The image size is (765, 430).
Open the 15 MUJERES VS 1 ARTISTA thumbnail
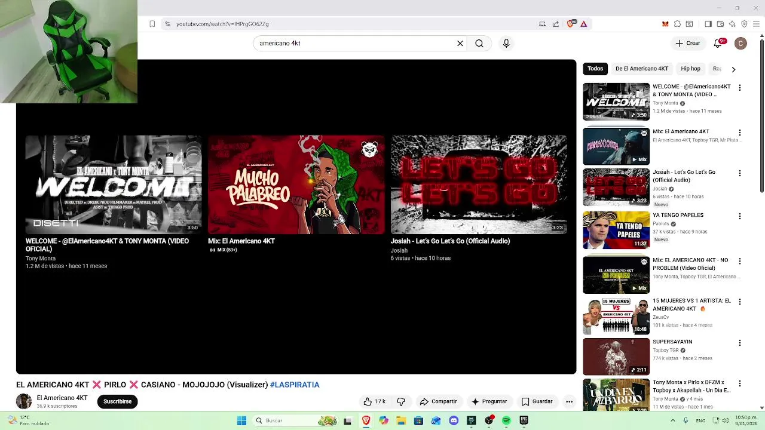point(616,316)
